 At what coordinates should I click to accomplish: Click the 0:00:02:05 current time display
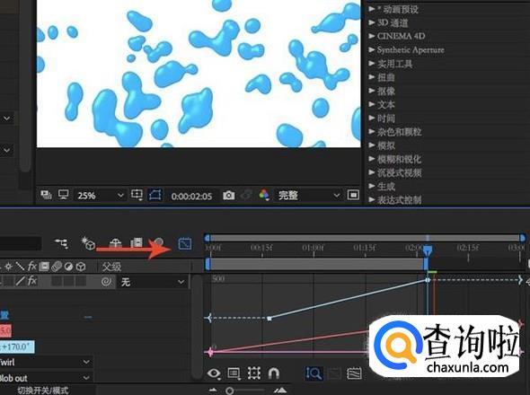click(x=191, y=197)
